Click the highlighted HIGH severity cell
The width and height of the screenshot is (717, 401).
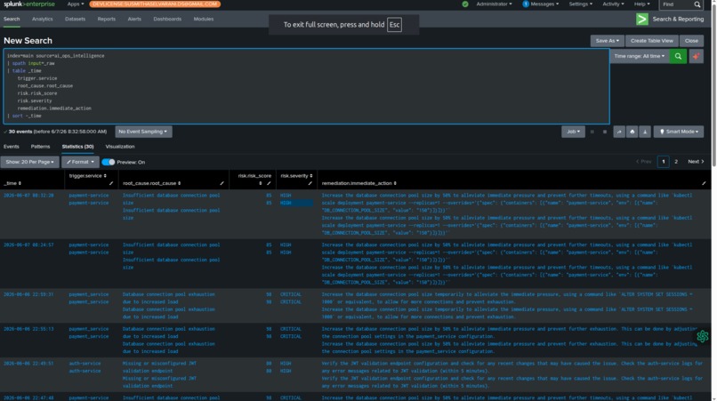tap(296, 203)
